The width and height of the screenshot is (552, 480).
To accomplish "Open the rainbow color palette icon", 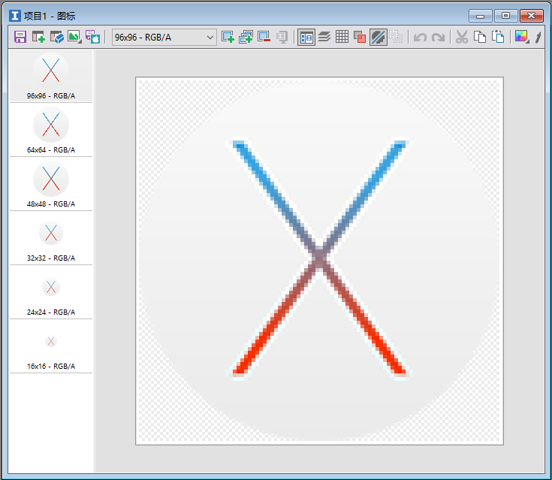I will tap(522, 37).
